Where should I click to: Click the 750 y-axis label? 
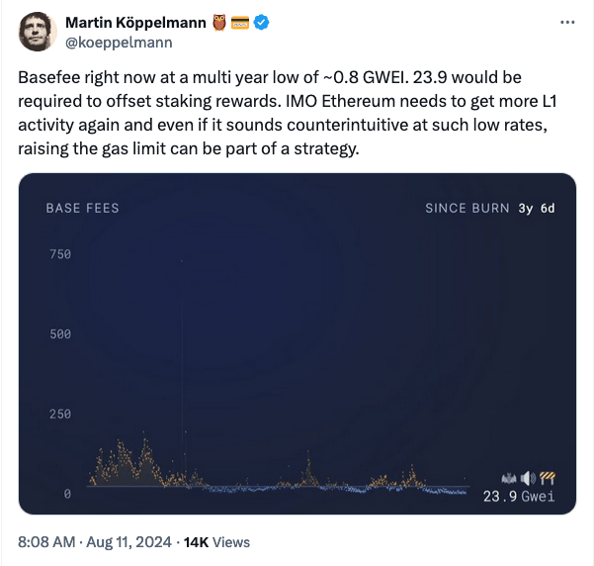pos(60,254)
